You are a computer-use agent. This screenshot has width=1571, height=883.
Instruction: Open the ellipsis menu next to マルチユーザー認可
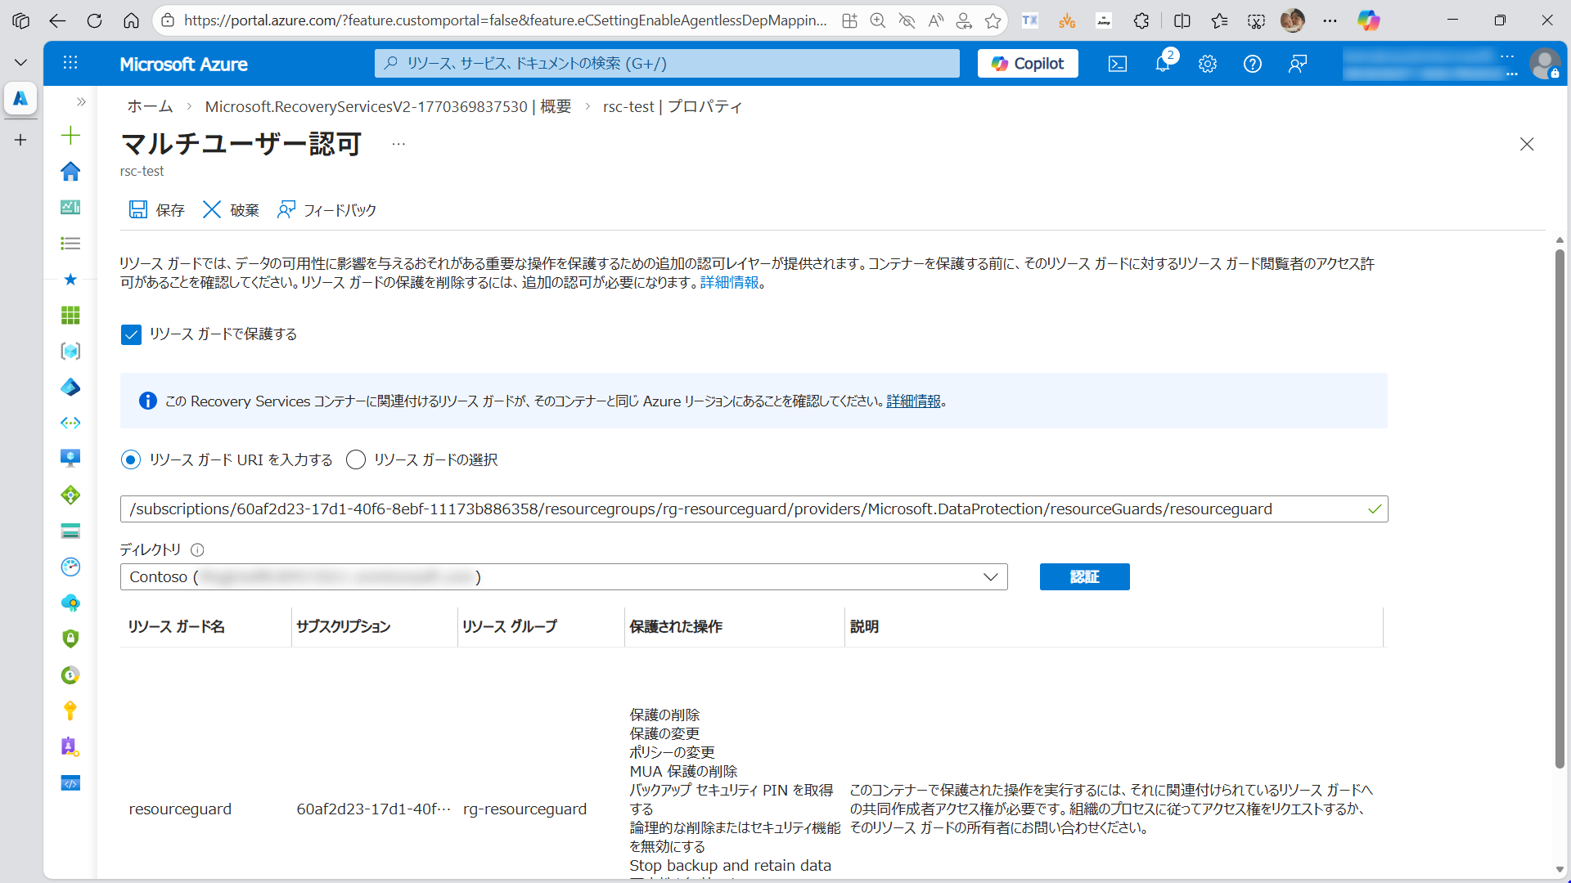(398, 143)
